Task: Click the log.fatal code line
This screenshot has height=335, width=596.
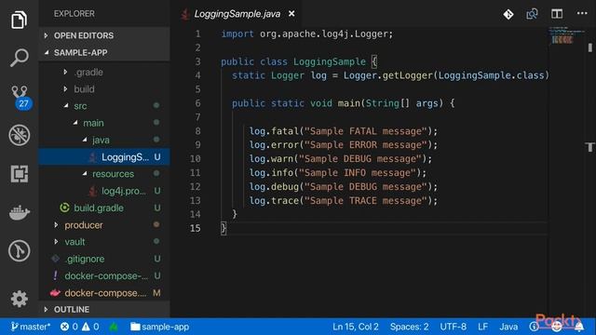Action: (x=344, y=131)
